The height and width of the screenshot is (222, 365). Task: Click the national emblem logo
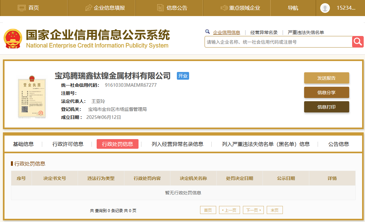[x=13, y=39]
